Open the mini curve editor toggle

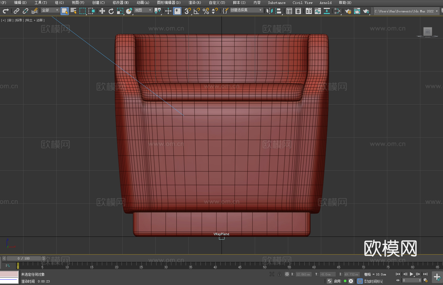[8, 266]
